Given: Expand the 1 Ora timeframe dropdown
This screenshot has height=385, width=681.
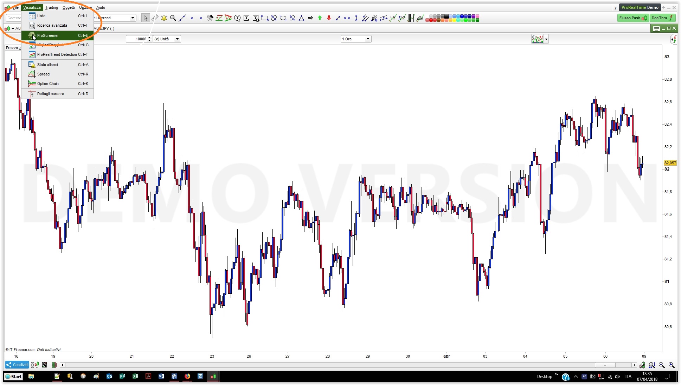Looking at the screenshot, I should click(x=367, y=39).
